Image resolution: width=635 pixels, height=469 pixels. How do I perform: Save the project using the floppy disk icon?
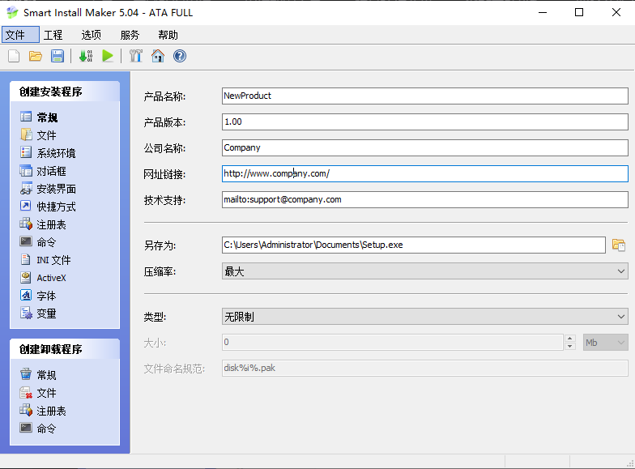point(58,56)
